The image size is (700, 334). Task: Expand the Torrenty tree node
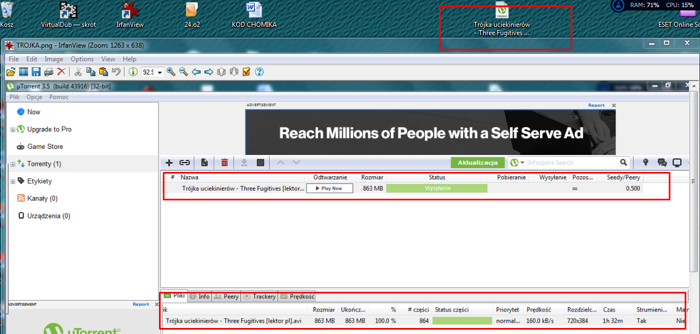13,164
